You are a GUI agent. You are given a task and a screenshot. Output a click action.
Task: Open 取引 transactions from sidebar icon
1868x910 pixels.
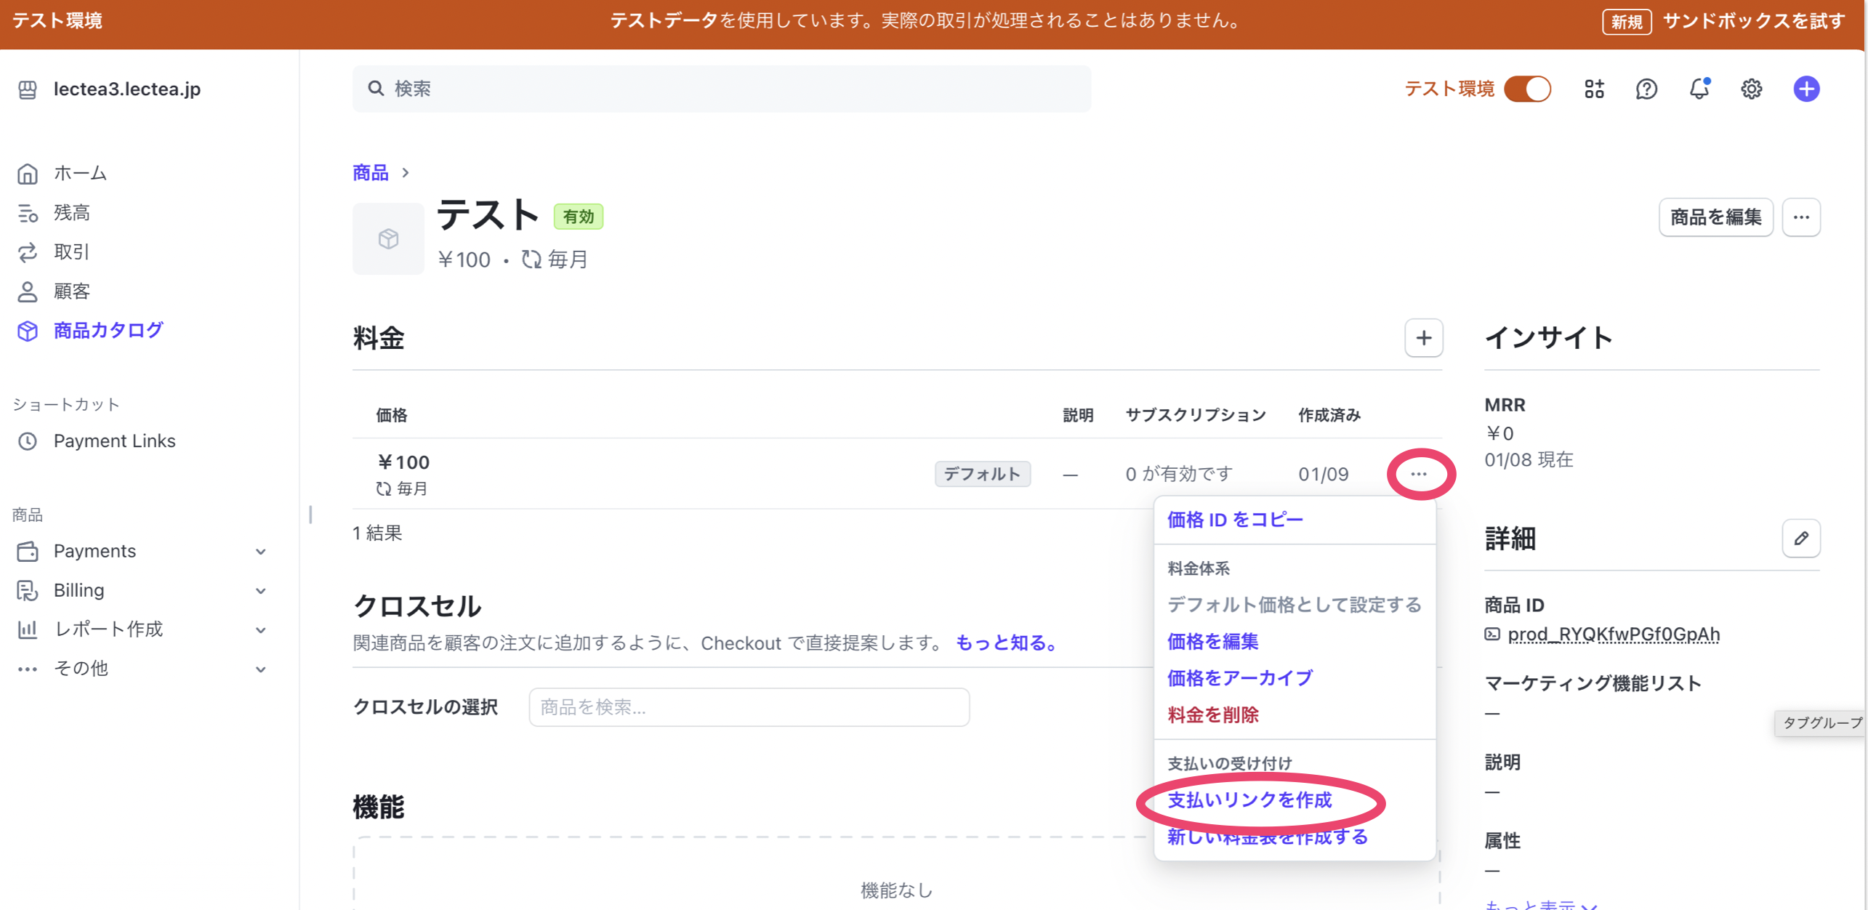point(27,251)
